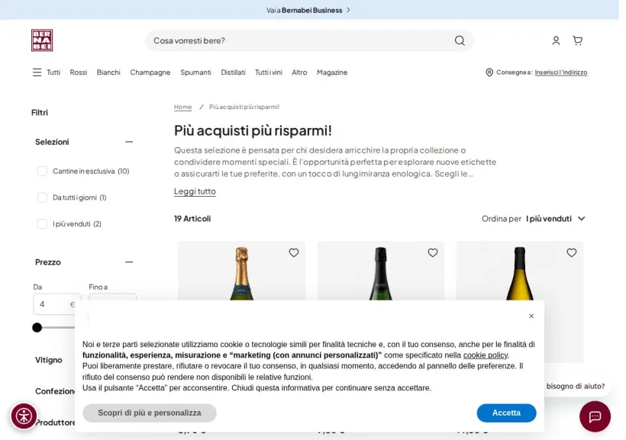The height and width of the screenshot is (440, 626).
Task: Check the Cantine in esclusiva filter
Action: [42, 171]
